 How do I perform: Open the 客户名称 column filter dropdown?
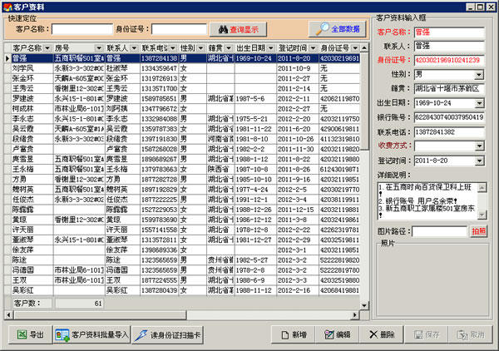47,48
